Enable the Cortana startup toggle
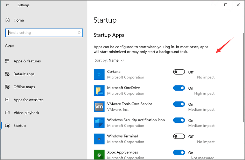 tap(179, 72)
